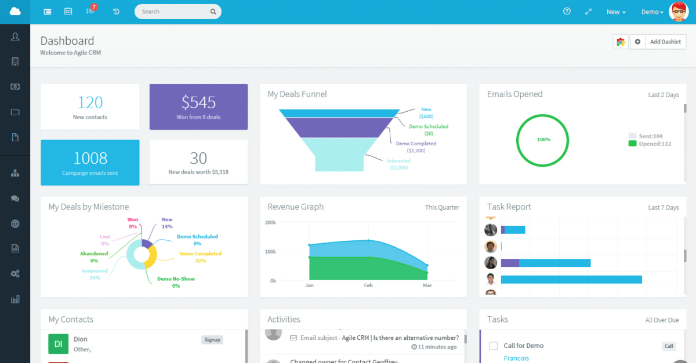This screenshot has height=363, width=696.
Task: Open the Calendar from the top bar
Action: (x=68, y=11)
